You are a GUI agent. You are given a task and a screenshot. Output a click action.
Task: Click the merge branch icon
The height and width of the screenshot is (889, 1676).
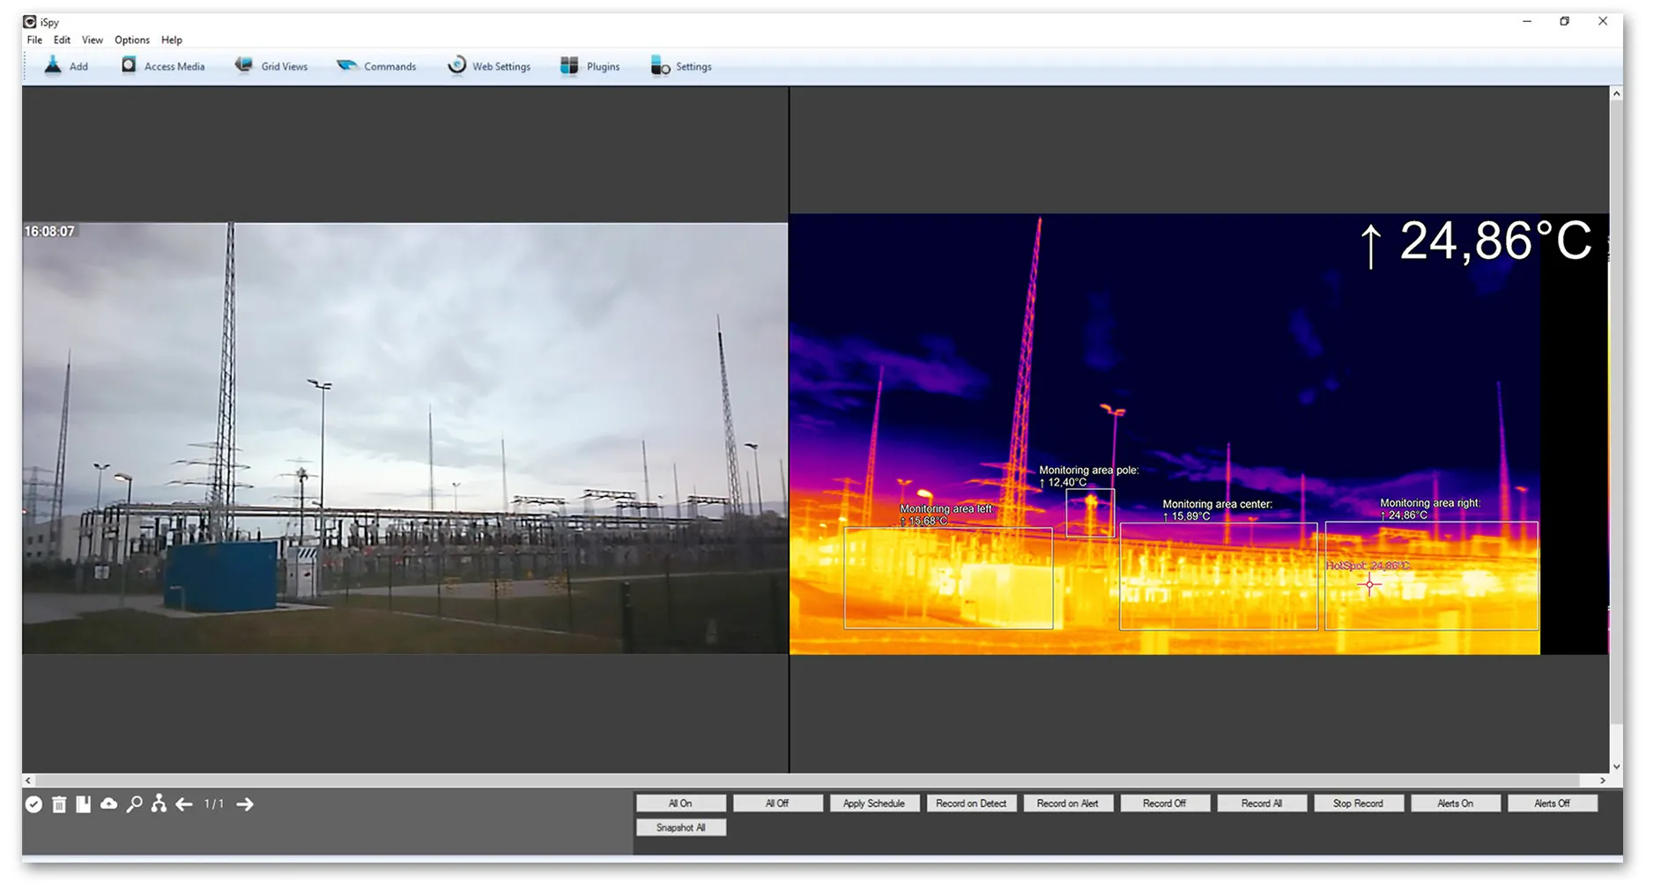[159, 804]
